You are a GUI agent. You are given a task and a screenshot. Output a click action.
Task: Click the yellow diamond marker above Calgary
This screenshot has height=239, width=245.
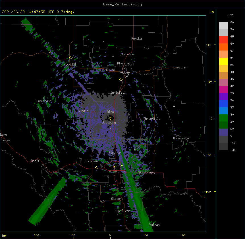[115, 167]
